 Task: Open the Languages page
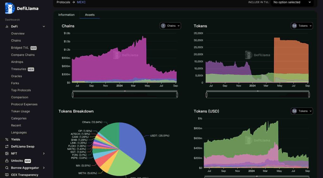[19, 132]
